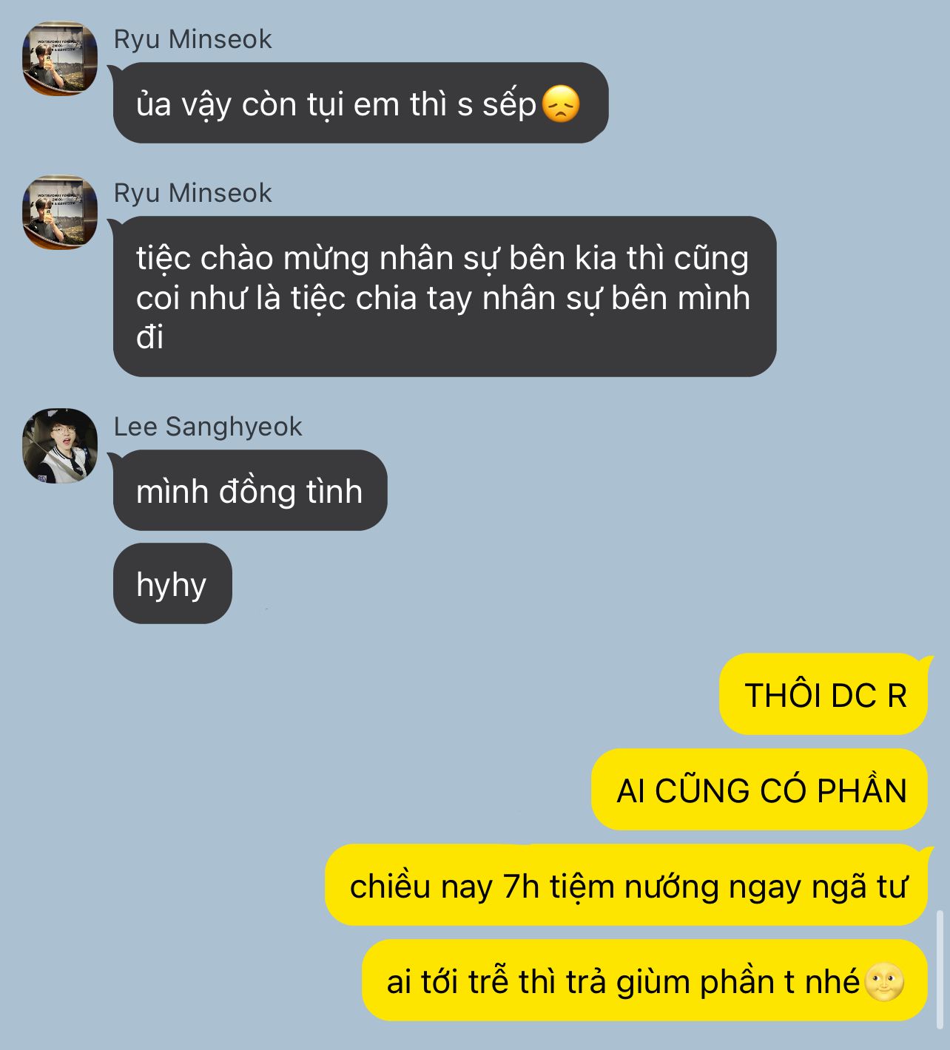Select the 'hyhy' message bubble
This screenshot has height=1050, width=950.
[172, 583]
